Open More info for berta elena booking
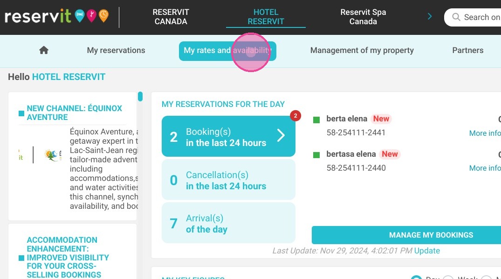Viewport: 501px width, 279px height. 485,133
